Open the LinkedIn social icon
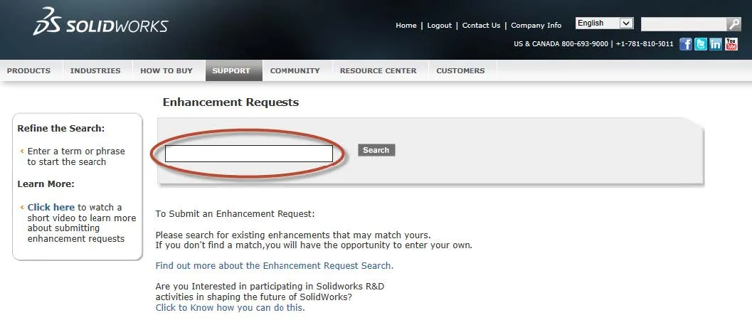The height and width of the screenshot is (330, 752). pos(716,44)
